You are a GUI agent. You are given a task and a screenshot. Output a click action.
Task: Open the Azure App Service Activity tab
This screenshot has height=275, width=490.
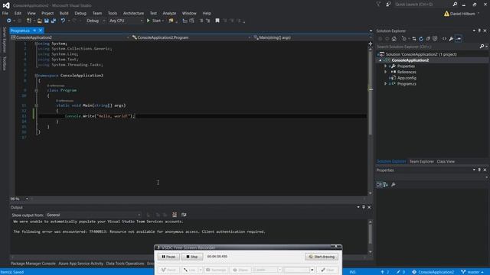80,264
